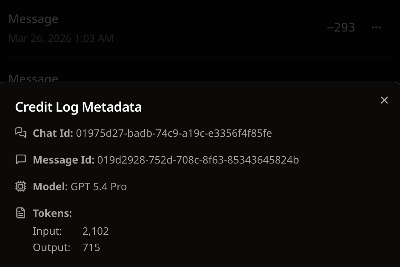Click the Tokens: label
Screen dimensions: 400x267
(52, 213)
